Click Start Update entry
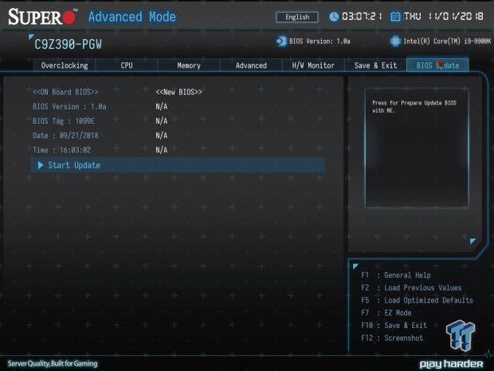 click(178, 165)
